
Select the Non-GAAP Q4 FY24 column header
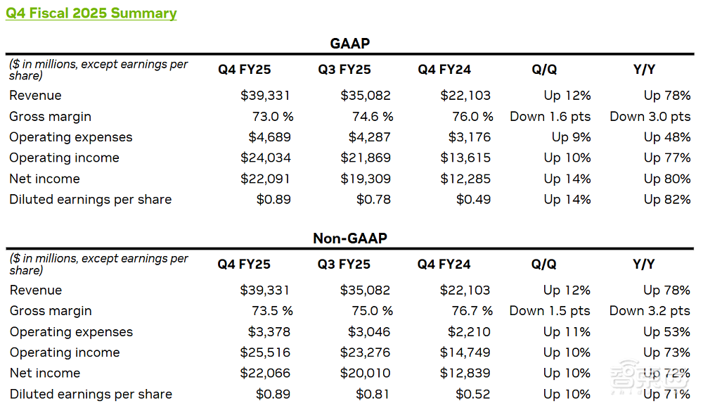pyautogui.click(x=444, y=264)
